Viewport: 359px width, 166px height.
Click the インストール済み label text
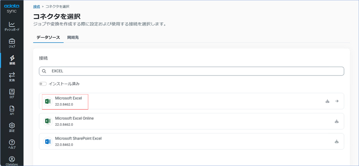pyautogui.click(x=64, y=84)
